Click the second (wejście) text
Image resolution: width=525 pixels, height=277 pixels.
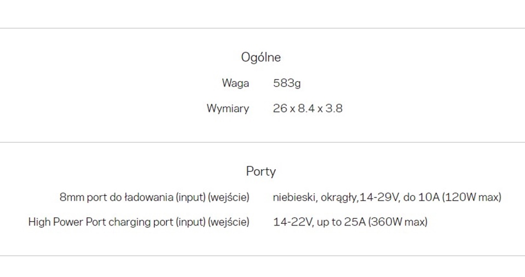tap(229, 222)
